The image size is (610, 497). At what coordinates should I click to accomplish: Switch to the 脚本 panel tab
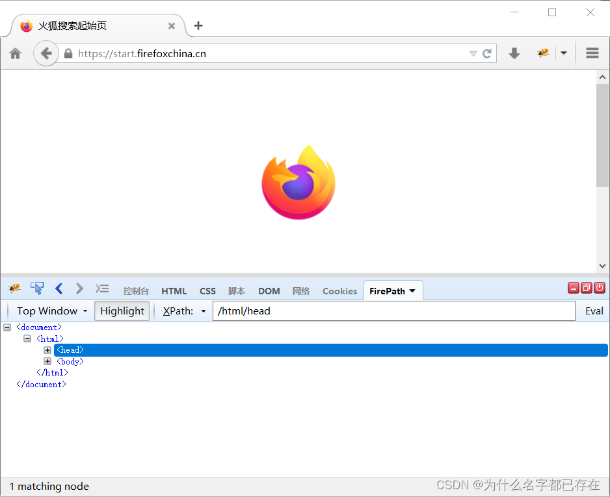pyautogui.click(x=237, y=291)
